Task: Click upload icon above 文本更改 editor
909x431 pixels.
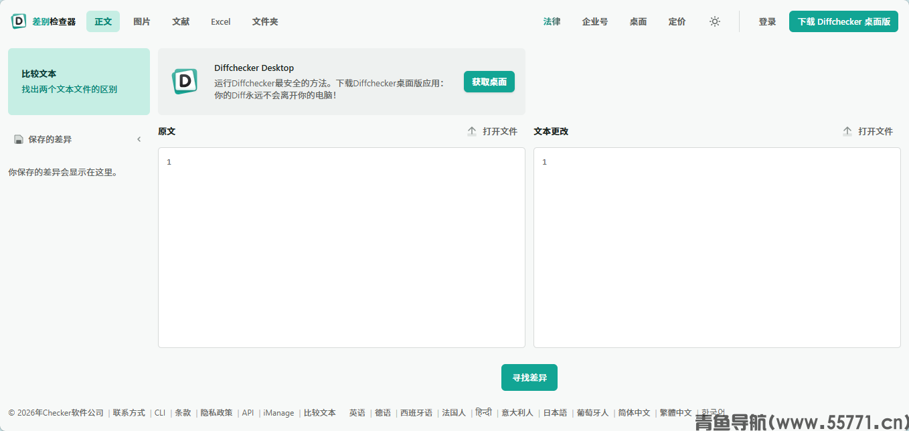Action: (x=847, y=131)
